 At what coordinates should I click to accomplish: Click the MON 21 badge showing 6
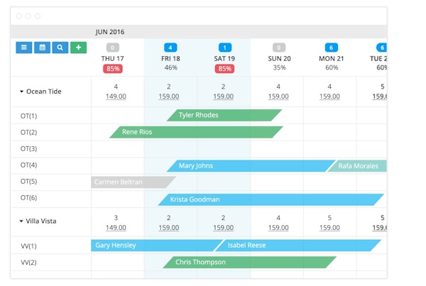[x=332, y=48]
